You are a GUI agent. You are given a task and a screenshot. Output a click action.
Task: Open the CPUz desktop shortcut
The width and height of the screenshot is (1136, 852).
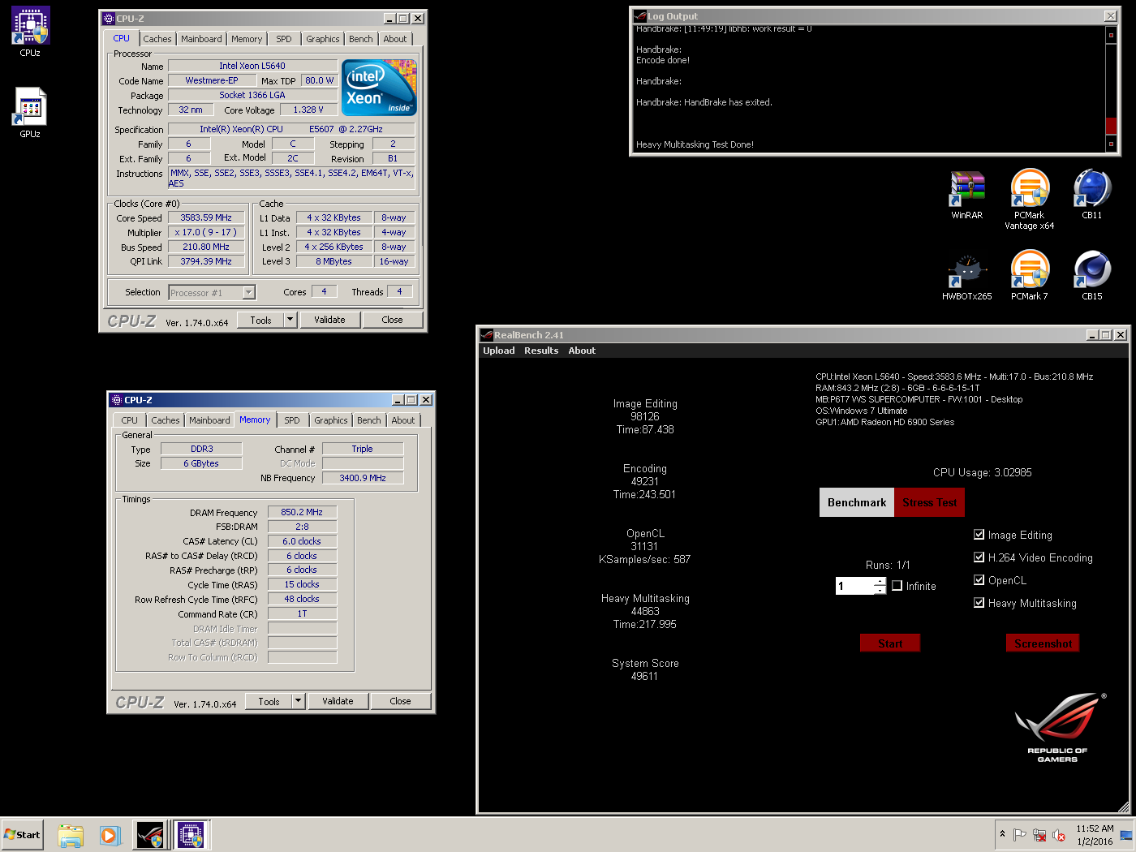point(30,32)
